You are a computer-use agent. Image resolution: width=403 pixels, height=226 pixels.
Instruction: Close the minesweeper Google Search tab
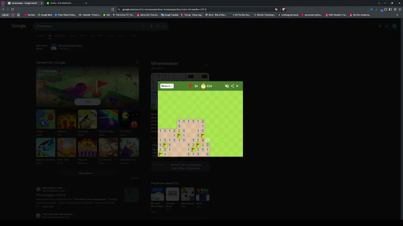pos(42,3)
